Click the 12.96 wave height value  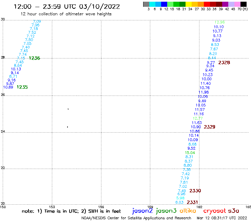point(220,22)
